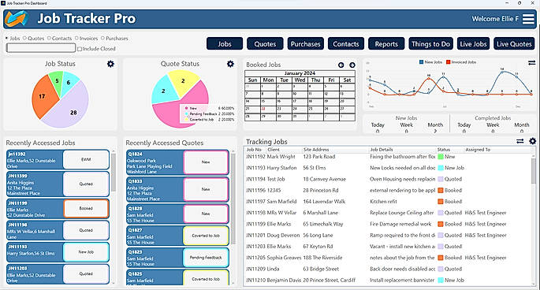This screenshot has height=290, width=540.
Task: Select the Contacts search radio button
Action: (x=49, y=38)
